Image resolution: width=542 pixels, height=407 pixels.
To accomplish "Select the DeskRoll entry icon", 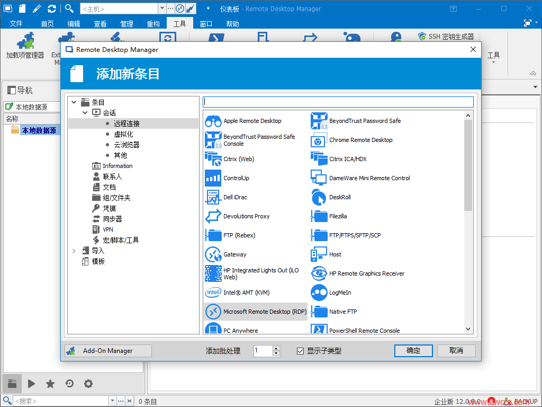I will pos(319,197).
